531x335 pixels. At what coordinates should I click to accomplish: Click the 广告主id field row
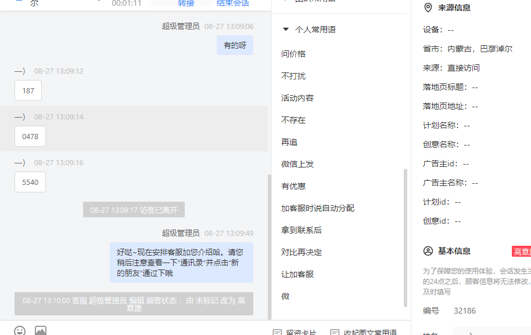pos(446,164)
